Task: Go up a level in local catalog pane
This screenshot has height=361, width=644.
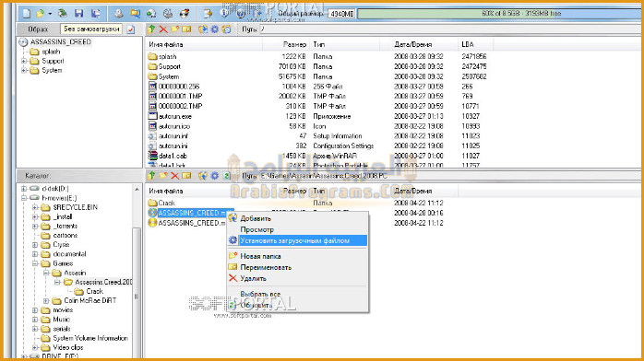Action: pyautogui.click(x=151, y=175)
